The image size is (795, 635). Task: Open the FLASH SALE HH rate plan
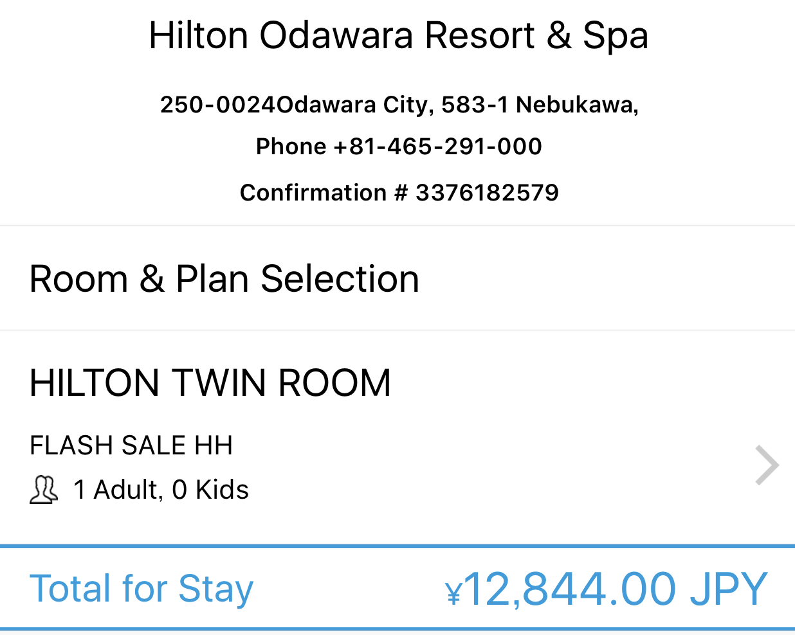pyautogui.click(x=131, y=445)
